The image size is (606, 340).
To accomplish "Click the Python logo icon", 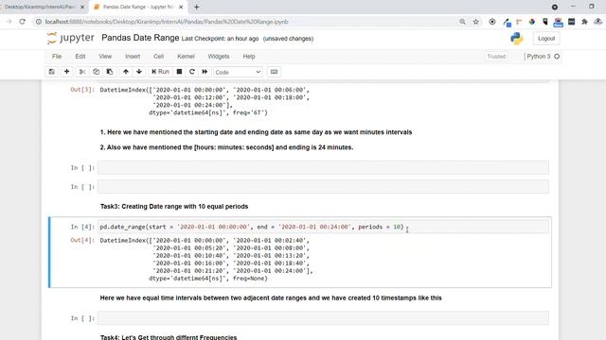I will (x=516, y=39).
